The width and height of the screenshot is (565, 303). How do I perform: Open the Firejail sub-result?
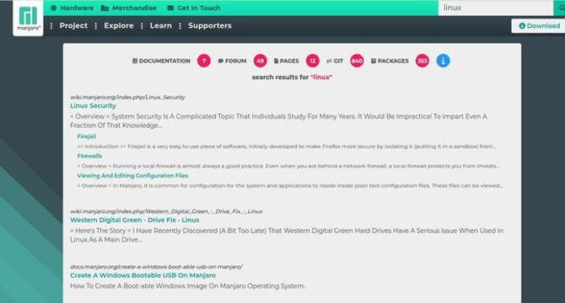pyautogui.click(x=87, y=136)
